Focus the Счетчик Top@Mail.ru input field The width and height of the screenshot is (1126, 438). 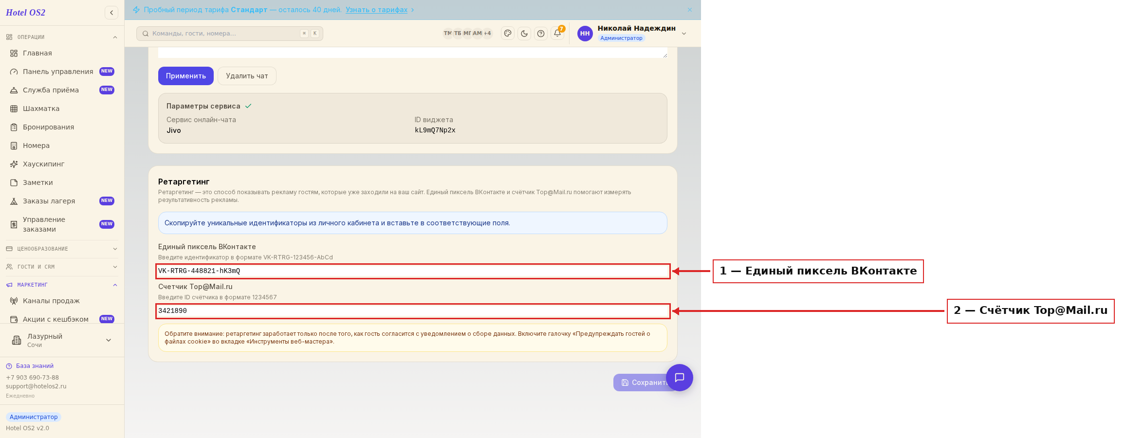click(413, 311)
